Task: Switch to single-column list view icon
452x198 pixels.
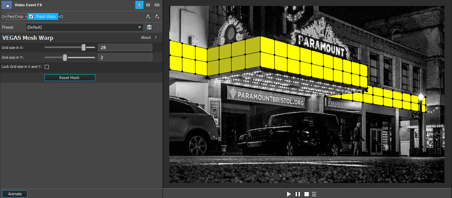Action: pos(140,5)
